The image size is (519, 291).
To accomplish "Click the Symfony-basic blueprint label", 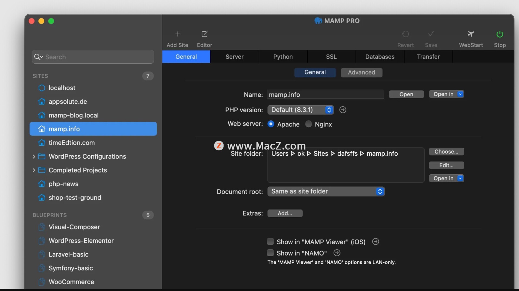I will tap(71, 268).
